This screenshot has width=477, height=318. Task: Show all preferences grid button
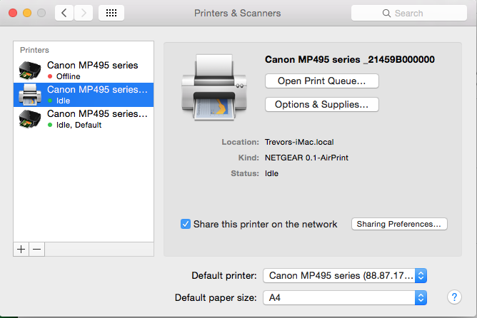(x=111, y=13)
